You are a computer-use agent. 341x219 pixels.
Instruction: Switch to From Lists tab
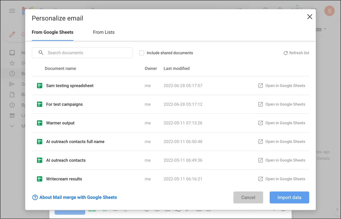[x=104, y=32]
